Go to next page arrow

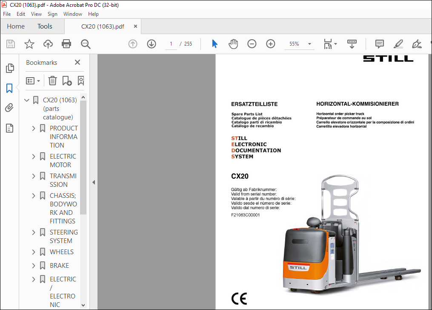152,44
